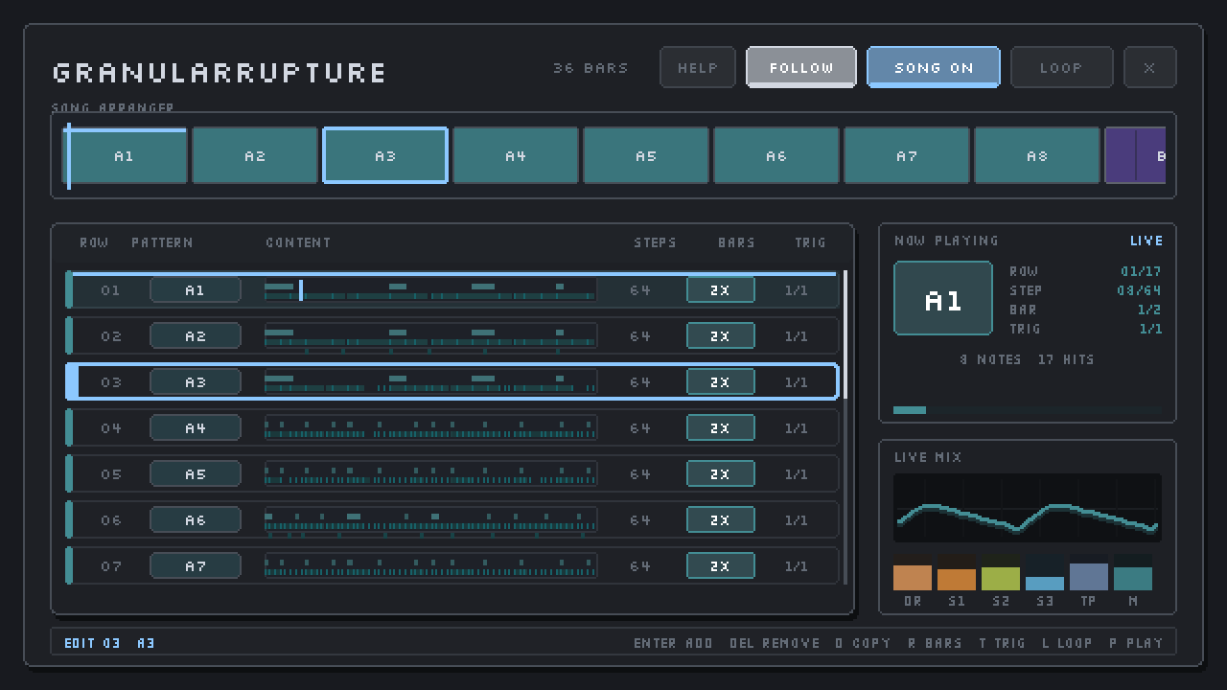Viewport: 1227px width, 690px height.
Task: Click row number 01
Action: 111,290
